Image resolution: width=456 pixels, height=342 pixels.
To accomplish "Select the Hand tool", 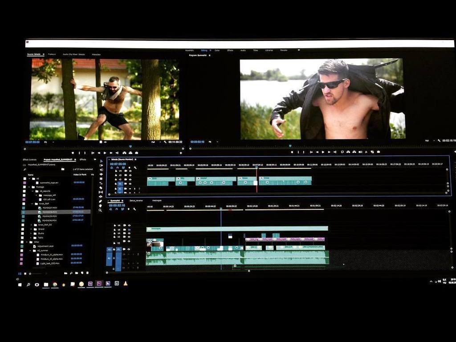I will [101, 206].
